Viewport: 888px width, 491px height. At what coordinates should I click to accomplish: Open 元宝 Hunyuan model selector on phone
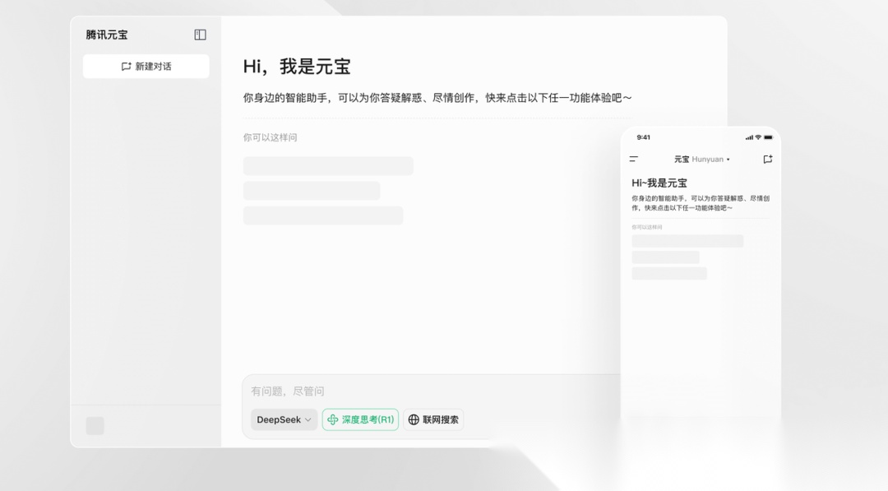(701, 159)
